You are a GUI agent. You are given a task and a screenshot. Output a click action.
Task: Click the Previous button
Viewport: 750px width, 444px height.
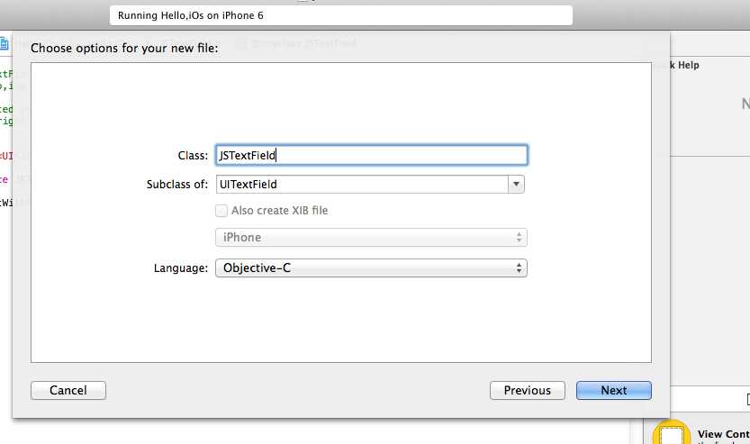[x=527, y=391]
